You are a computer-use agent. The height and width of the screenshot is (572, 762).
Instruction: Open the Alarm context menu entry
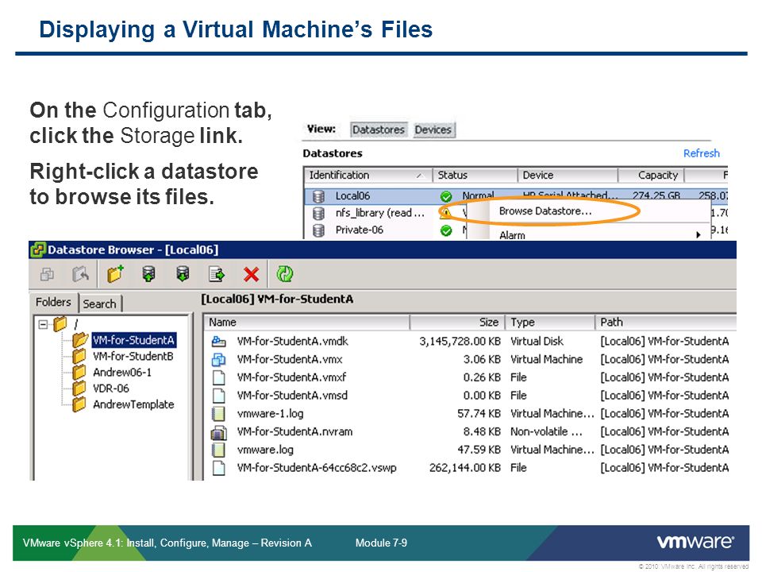(512, 235)
